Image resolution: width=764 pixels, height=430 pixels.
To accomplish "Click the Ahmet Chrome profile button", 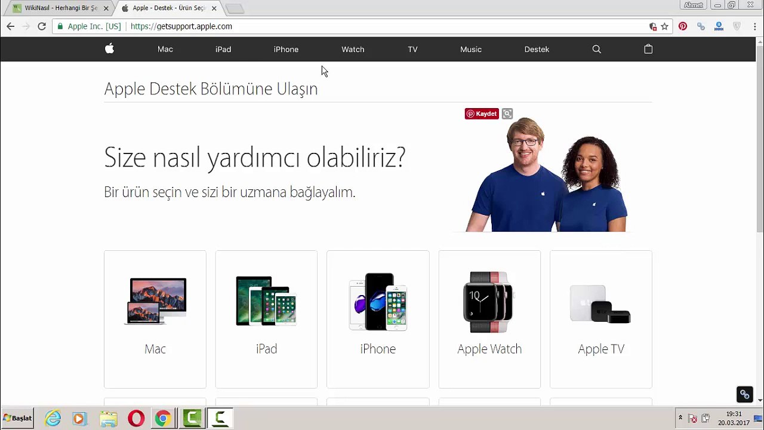I will point(694,5).
